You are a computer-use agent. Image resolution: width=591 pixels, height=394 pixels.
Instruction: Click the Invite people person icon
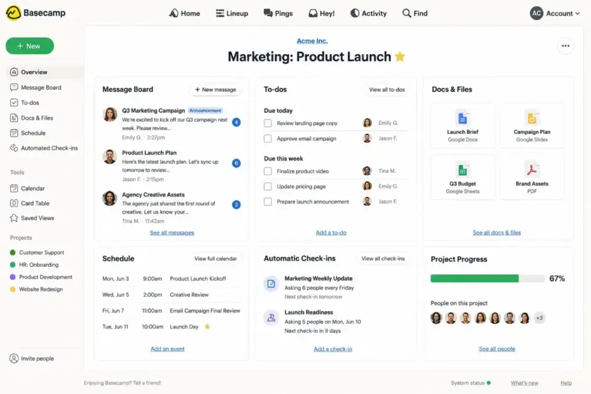[14, 359]
